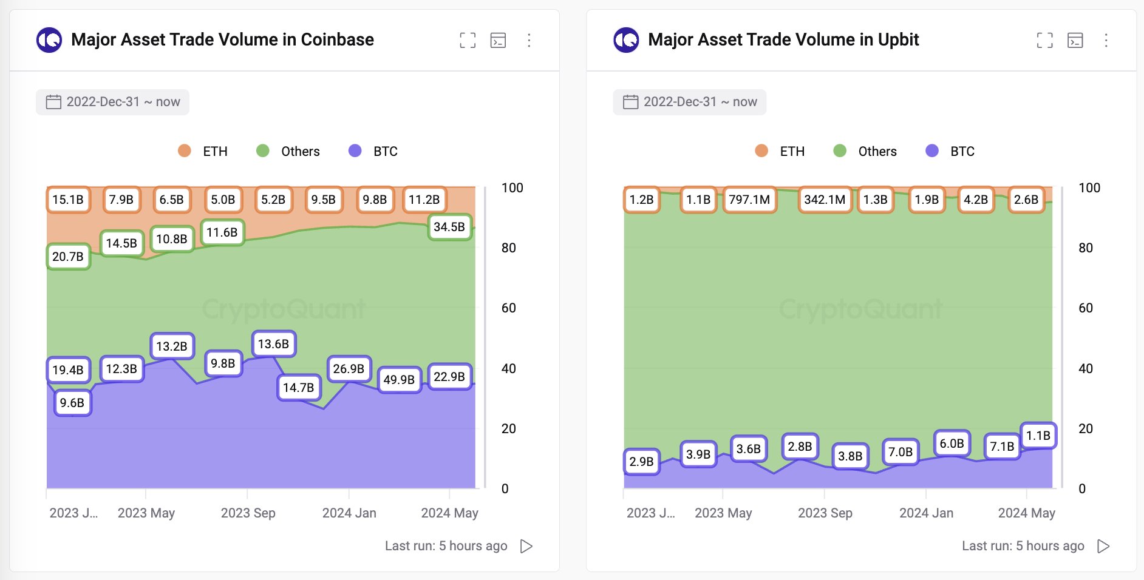Click purple BTC legend dot in Coinbase chart
1144x580 pixels.
tap(355, 150)
